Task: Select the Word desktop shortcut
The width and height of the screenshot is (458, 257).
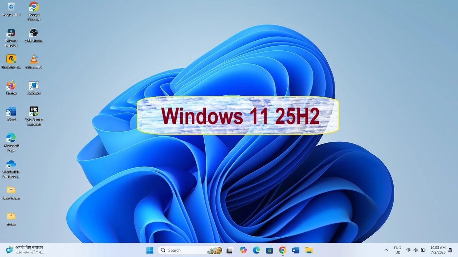Action: coord(11,114)
